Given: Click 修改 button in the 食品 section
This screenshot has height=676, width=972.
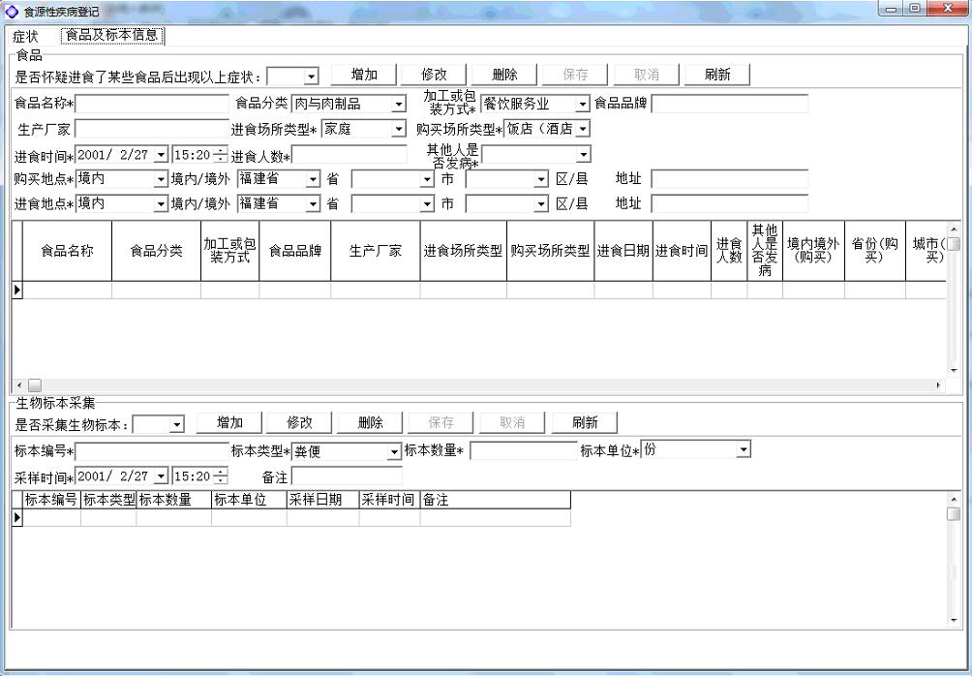Looking at the screenshot, I should 434,75.
